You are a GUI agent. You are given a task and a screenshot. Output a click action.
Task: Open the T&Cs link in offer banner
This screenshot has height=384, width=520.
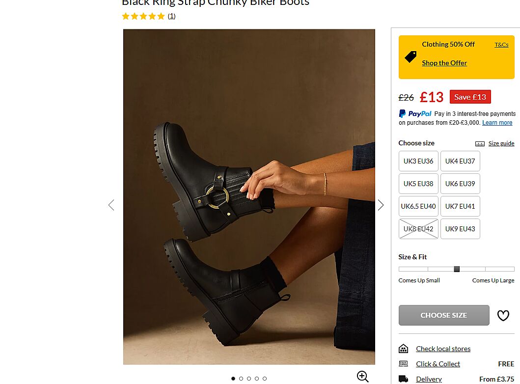(501, 45)
